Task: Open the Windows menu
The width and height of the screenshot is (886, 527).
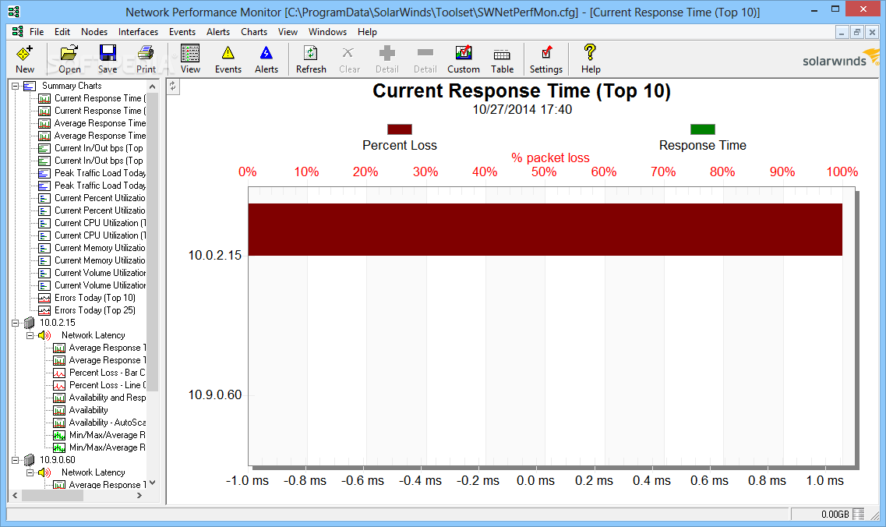Action: (x=328, y=32)
